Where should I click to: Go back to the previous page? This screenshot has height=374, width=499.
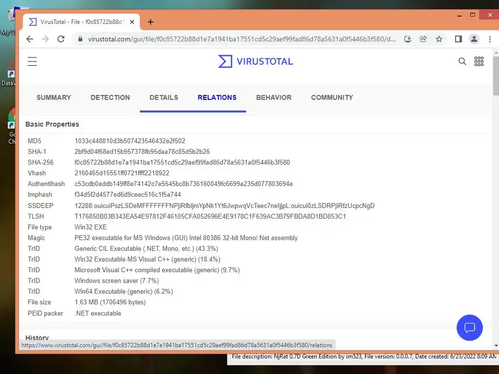click(x=30, y=39)
